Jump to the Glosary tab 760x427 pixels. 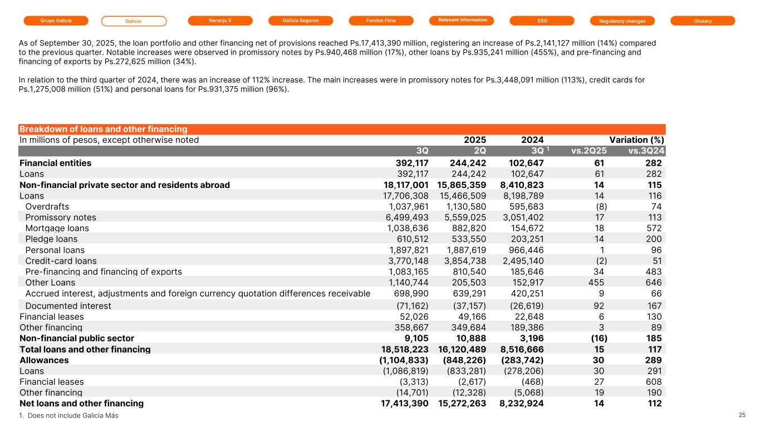(x=703, y=21)
